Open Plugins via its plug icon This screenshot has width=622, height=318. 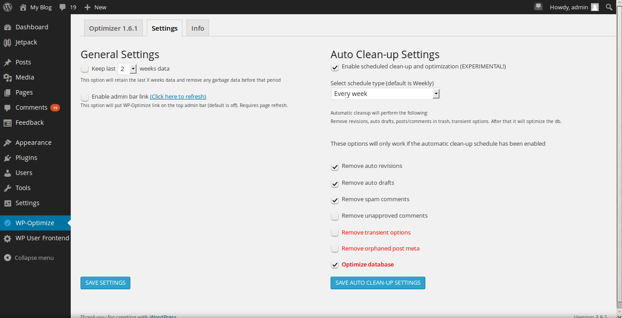pos(8,158)
